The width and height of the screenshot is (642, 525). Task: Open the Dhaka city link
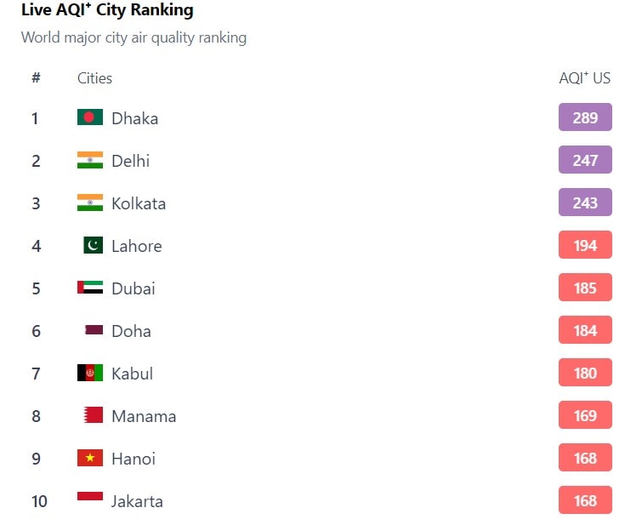tap(134, 118)
